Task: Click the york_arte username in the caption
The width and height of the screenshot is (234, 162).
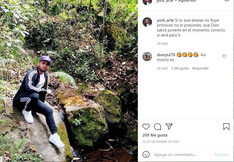Action: [x=165, y=20]
